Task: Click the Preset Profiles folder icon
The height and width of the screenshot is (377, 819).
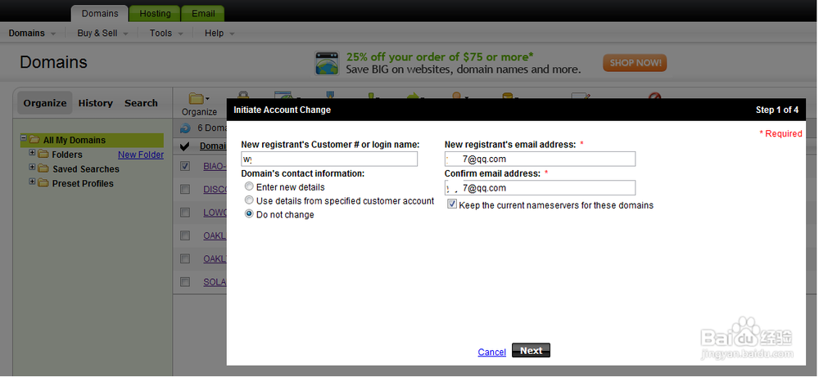Action: click(x=43, y=183)
